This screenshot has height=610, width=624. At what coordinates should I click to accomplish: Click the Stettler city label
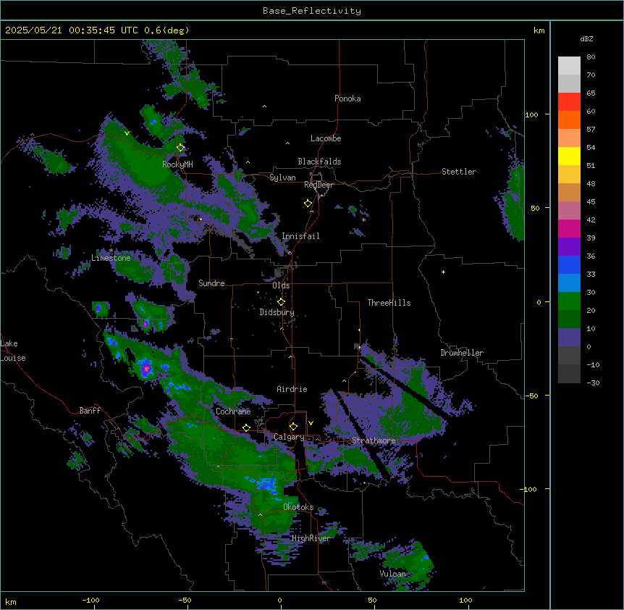[x=459, y=172]
